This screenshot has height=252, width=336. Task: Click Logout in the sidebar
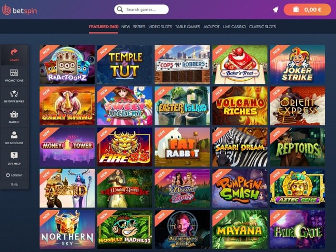click(14, 175)
